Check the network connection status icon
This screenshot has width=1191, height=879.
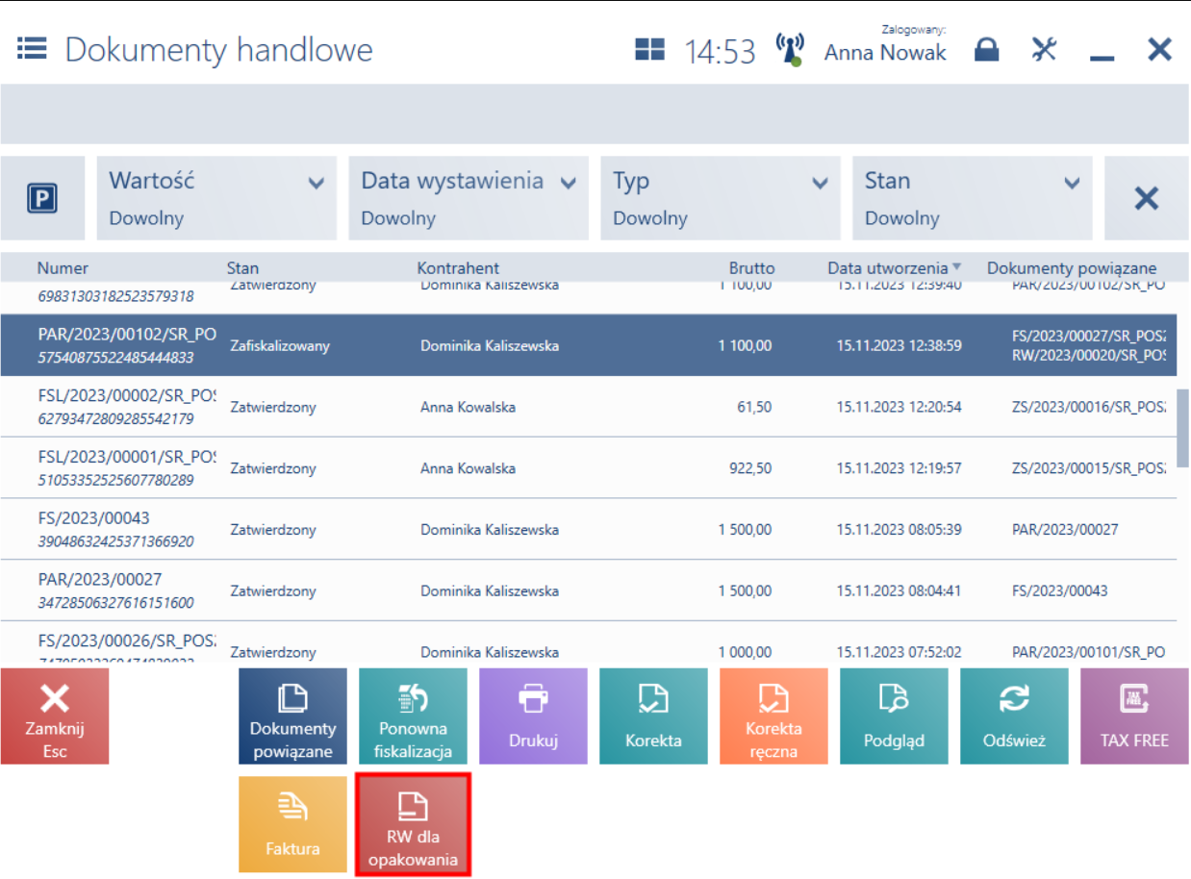tap(790, 50)
